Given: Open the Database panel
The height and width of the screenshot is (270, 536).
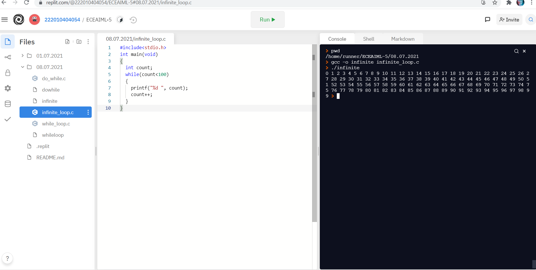Looking at the screenshot, I should click(x=8, y=104).
